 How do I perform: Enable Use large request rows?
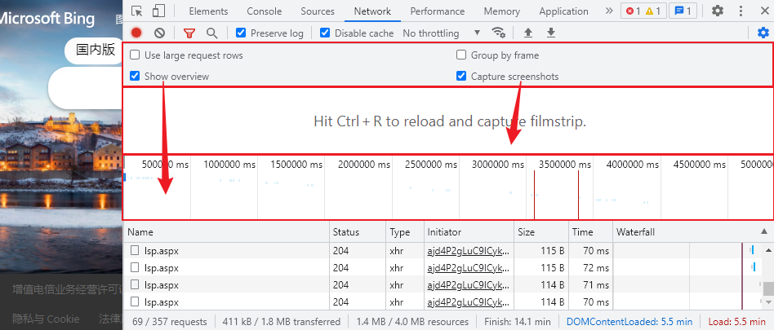tap(135, 55)
